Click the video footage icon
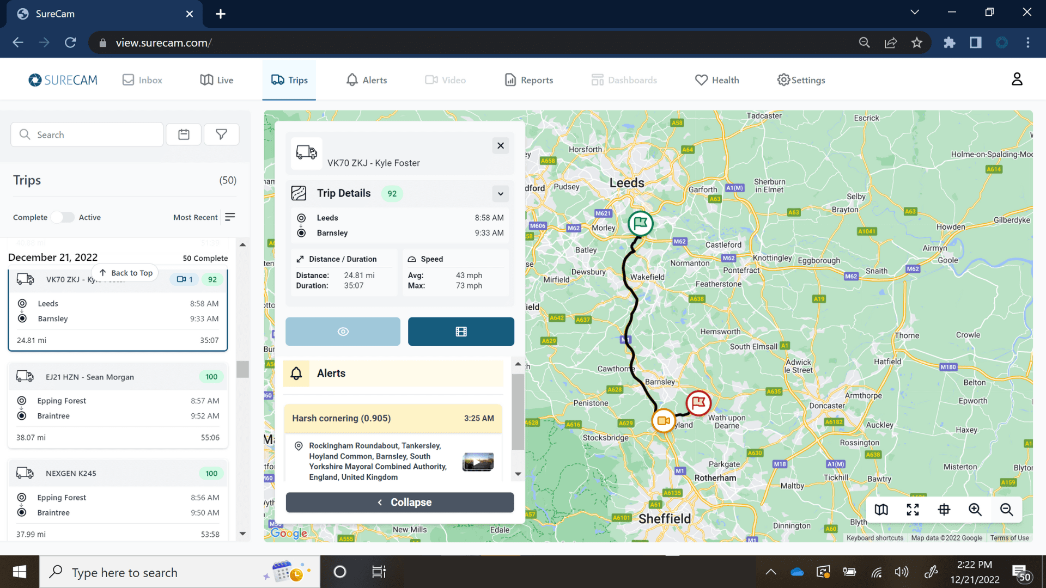This screenshot has height=588, width=1046. (461, 331)
